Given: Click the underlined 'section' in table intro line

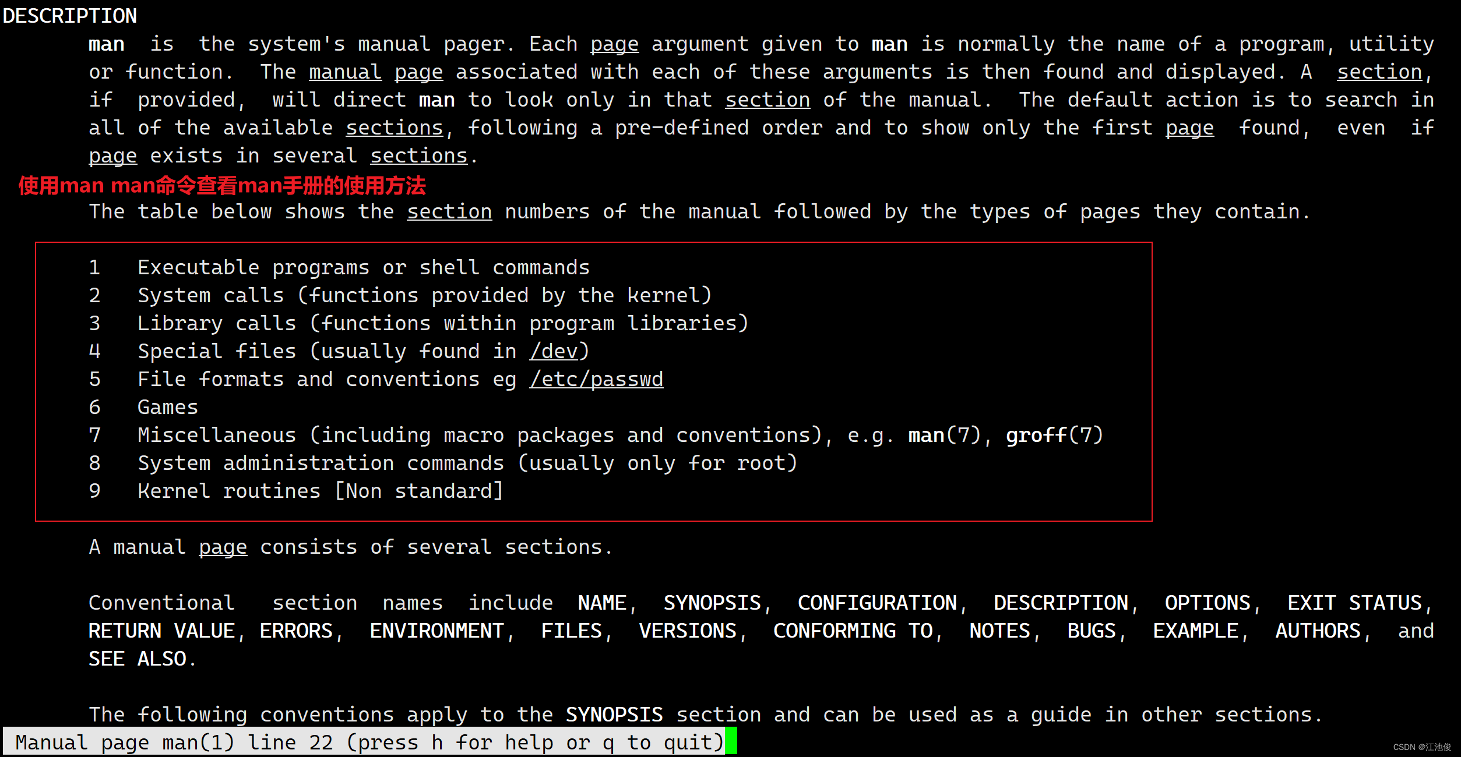Looking at the screenshot, I should [449, 211].
